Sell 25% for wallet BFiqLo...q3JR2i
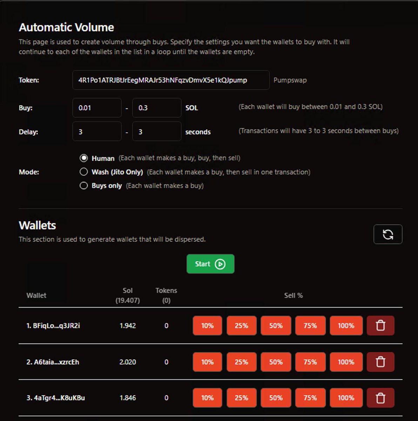This screenshot has width=418, height=421. [x=242, y=326]
